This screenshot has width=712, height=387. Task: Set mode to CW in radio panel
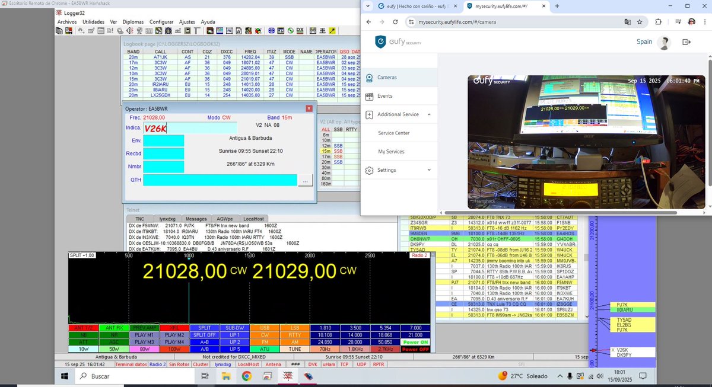[265, 335]
